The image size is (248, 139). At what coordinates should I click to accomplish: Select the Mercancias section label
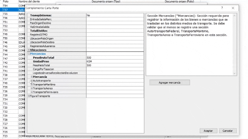click(38, 54)
